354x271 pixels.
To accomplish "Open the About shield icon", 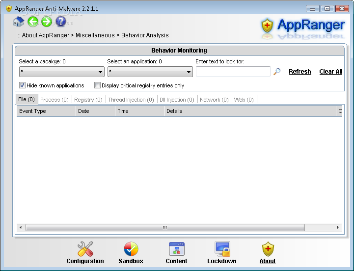I will (268, 249).
